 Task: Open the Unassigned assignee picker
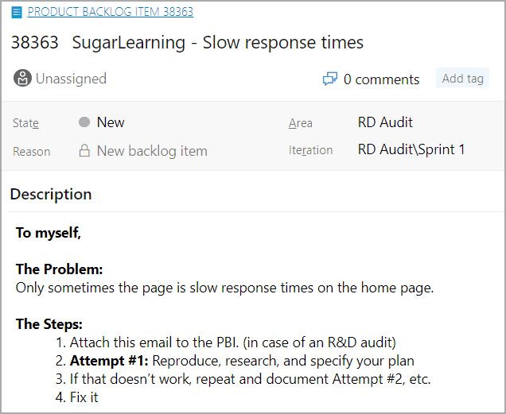[x=71, y=79]
